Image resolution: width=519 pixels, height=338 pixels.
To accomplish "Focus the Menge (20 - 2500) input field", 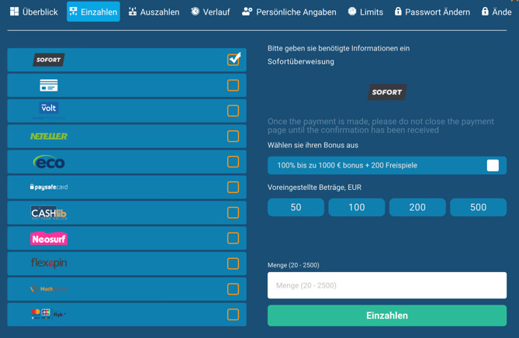I will 387,285.
